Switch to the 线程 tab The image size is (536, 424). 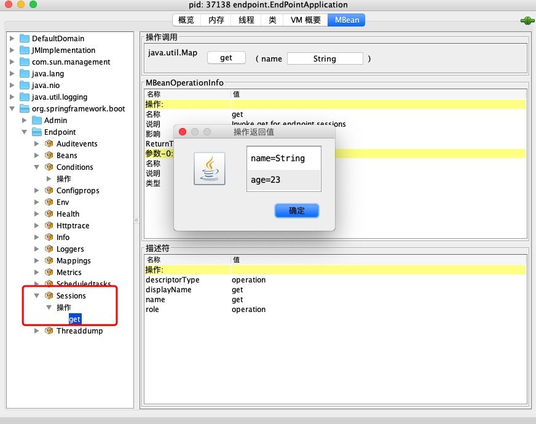click(246, 20)
